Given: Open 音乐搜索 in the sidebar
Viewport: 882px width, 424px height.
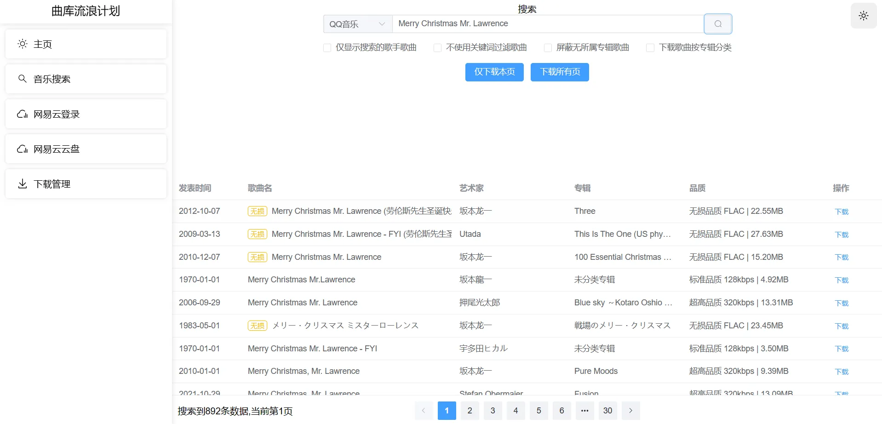Looking at the screenshot, I should tap(86, 79).
